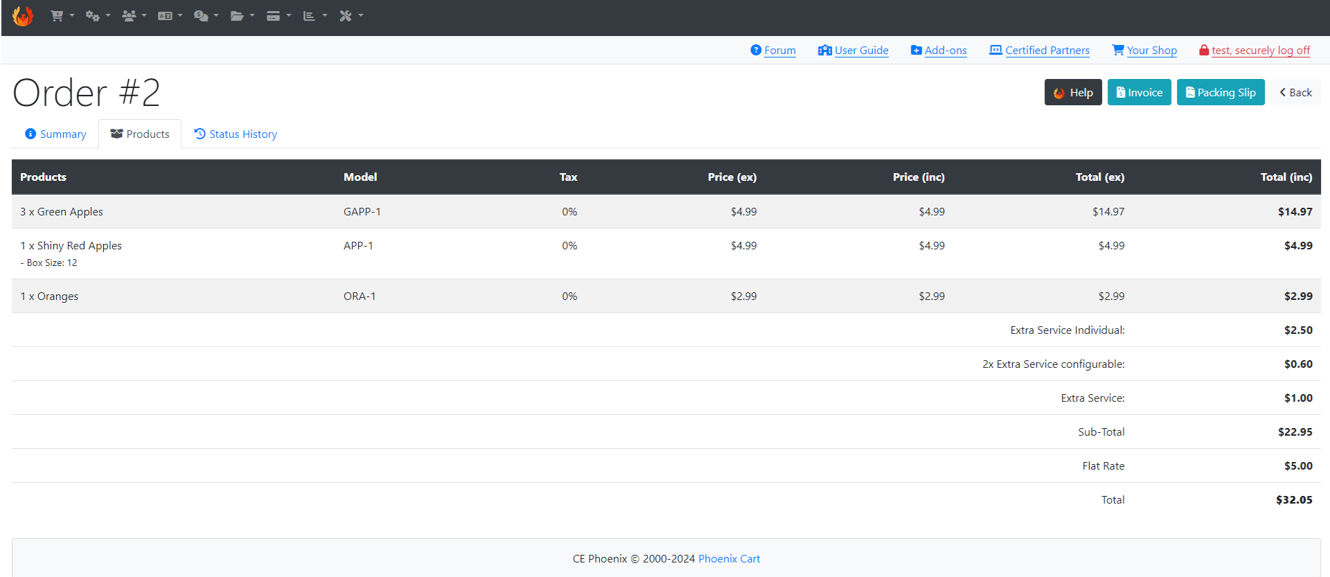Go Back to the orders list
Screen dimensions: 1330x577
(x=1295, y=92)
